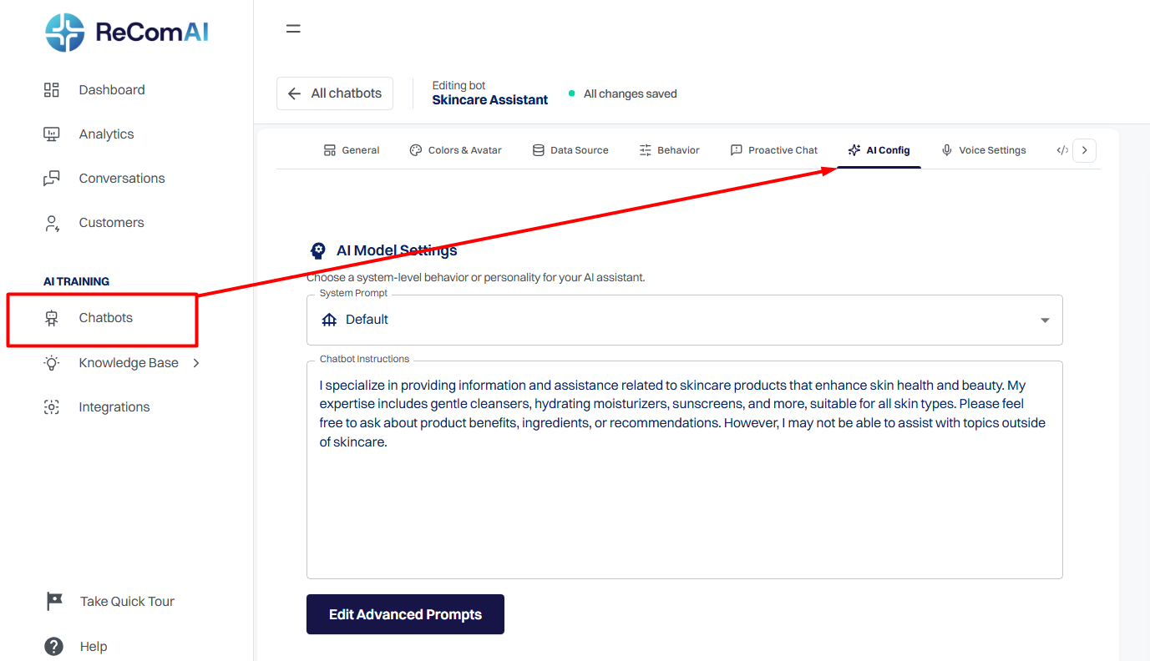The image size is (1150, 661).
Task: Click the AI Model Settings head icon
Action: pyautogui.click(x=317, y=250)
